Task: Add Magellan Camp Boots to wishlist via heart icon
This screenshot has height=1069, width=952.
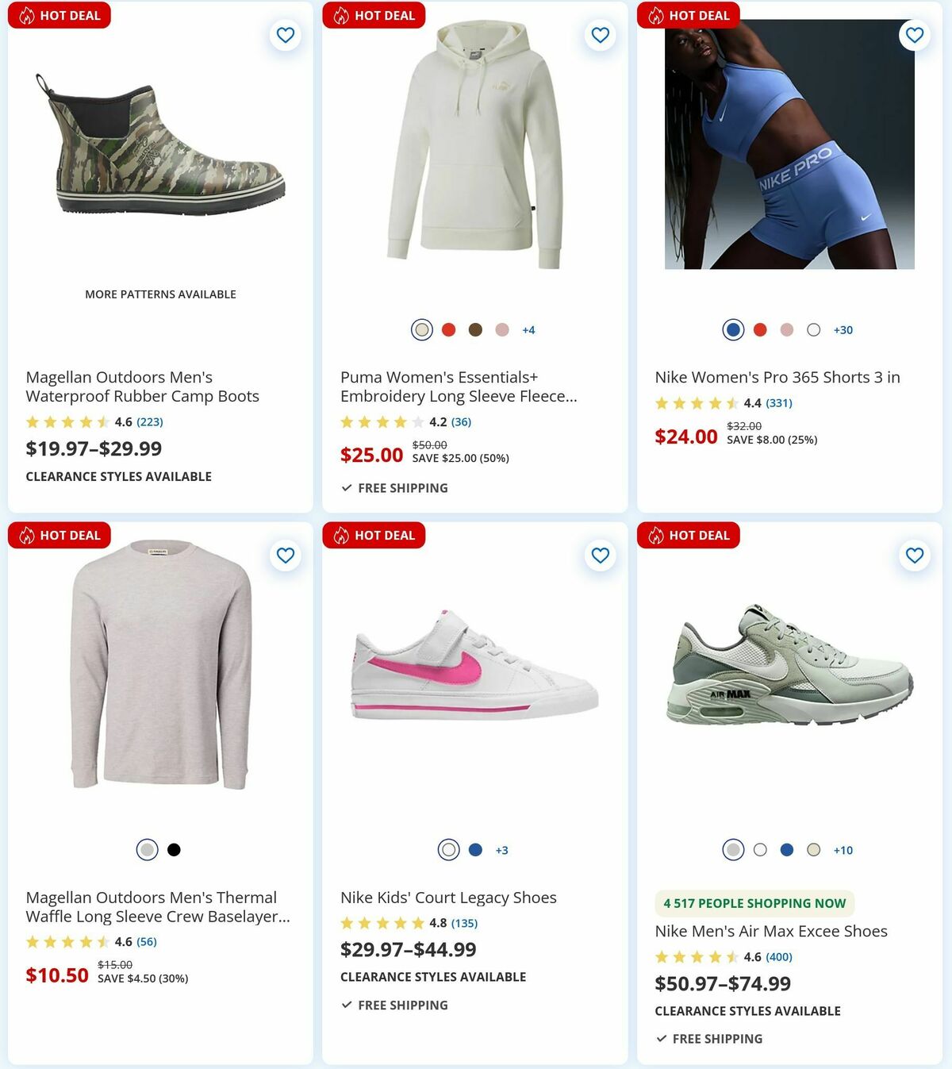Action: pos(285,35)
